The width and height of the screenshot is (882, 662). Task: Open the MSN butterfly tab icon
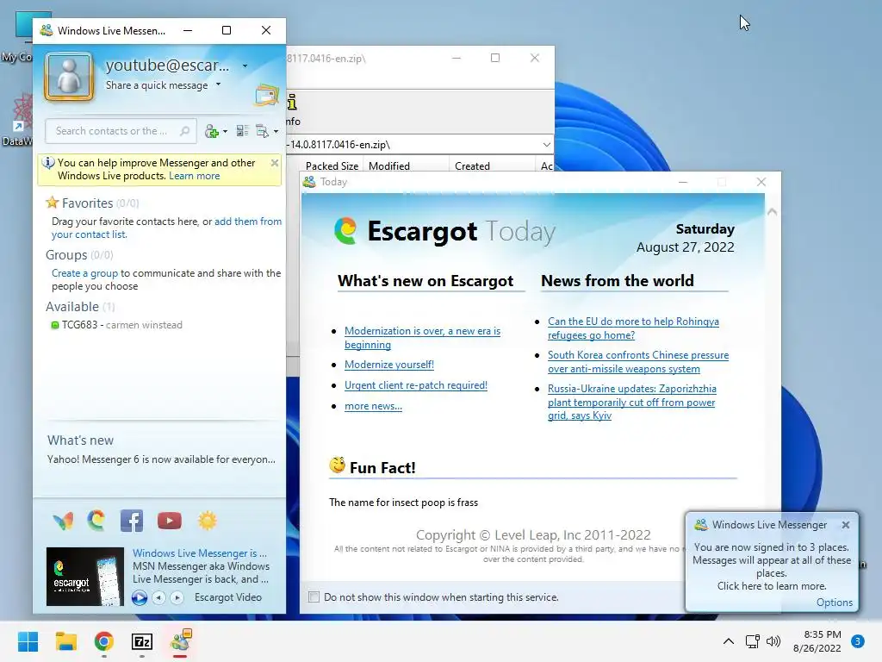point(63,521)
